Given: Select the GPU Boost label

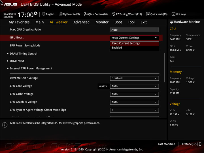Looking at the screenshot, I should (17, 38).
